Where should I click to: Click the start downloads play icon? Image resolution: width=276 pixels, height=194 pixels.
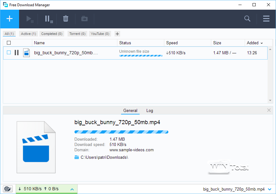[x=30, y=19]
